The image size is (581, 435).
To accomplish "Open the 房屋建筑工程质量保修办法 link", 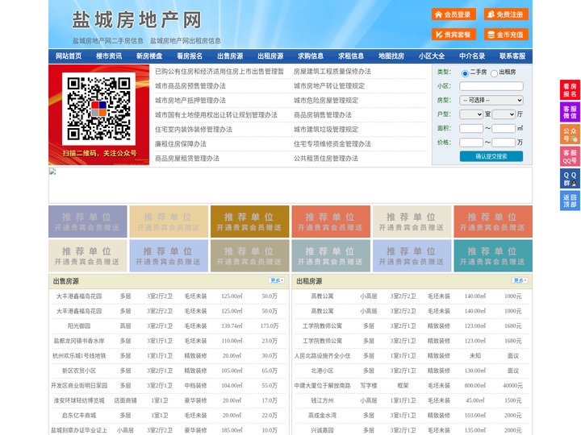I will click(332, 72).
